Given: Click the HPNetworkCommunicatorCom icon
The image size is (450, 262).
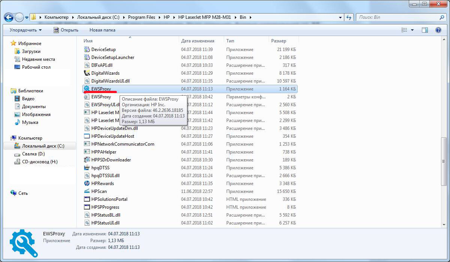Looking at the screenshot, I should click(x=87, y=144).
